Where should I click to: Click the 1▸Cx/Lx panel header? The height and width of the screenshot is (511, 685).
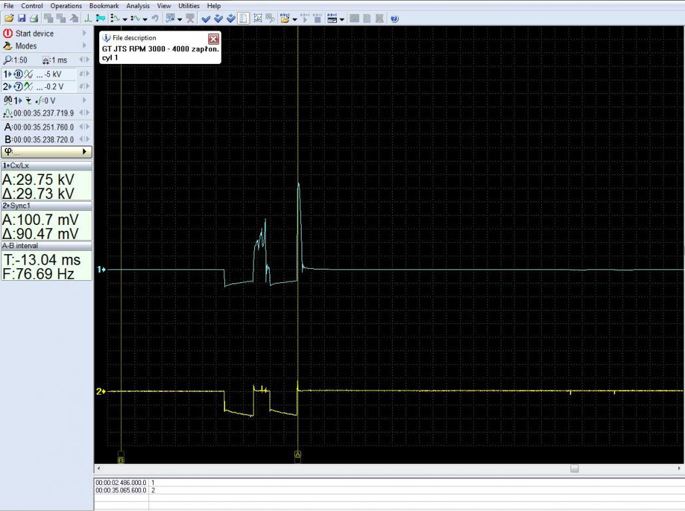[x=47, y=166]
